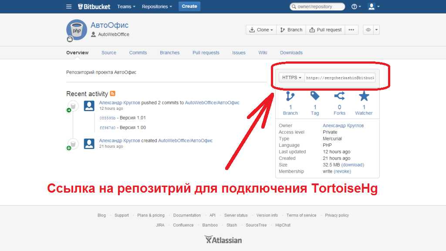Open the HTTPS protocol dropdown

[291, 77]
